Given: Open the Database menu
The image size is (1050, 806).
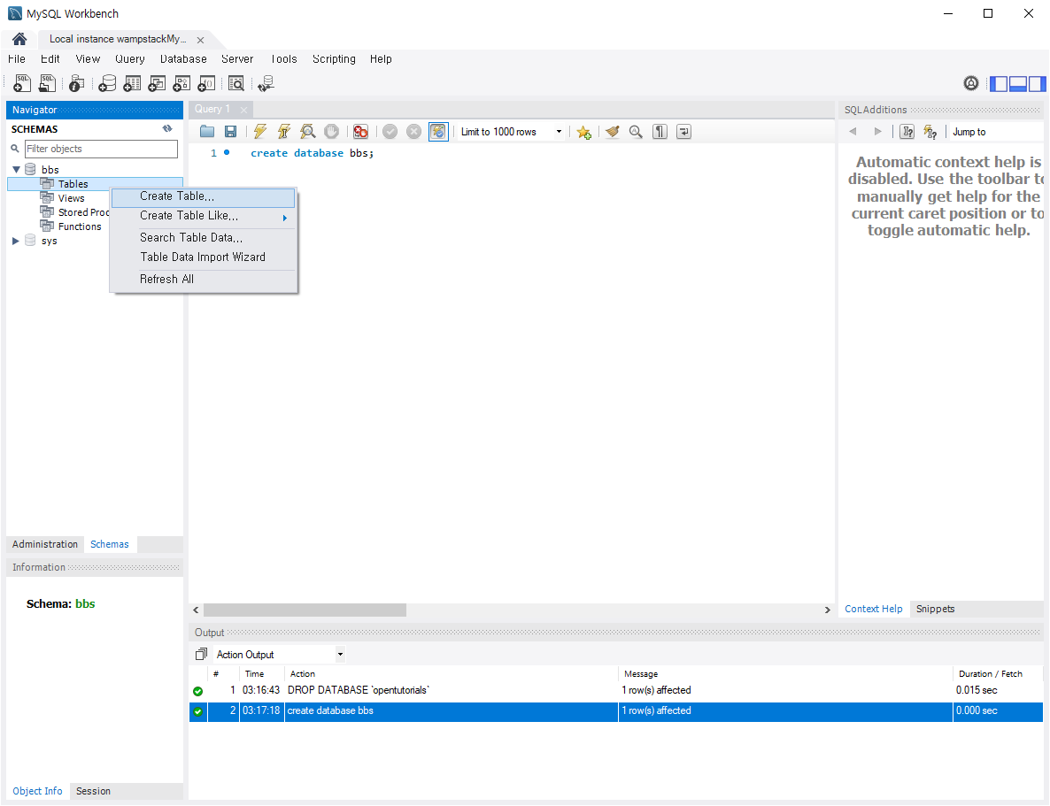Looking at the screenshot, I should click(x=183, y=59).
